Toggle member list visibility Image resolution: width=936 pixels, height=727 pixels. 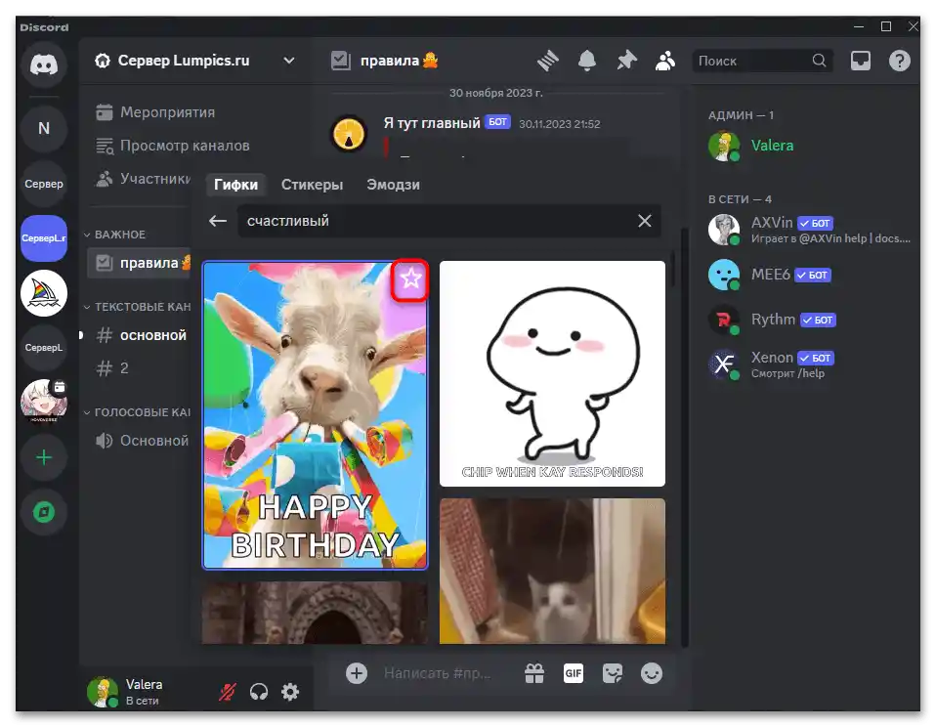[665, 61]
